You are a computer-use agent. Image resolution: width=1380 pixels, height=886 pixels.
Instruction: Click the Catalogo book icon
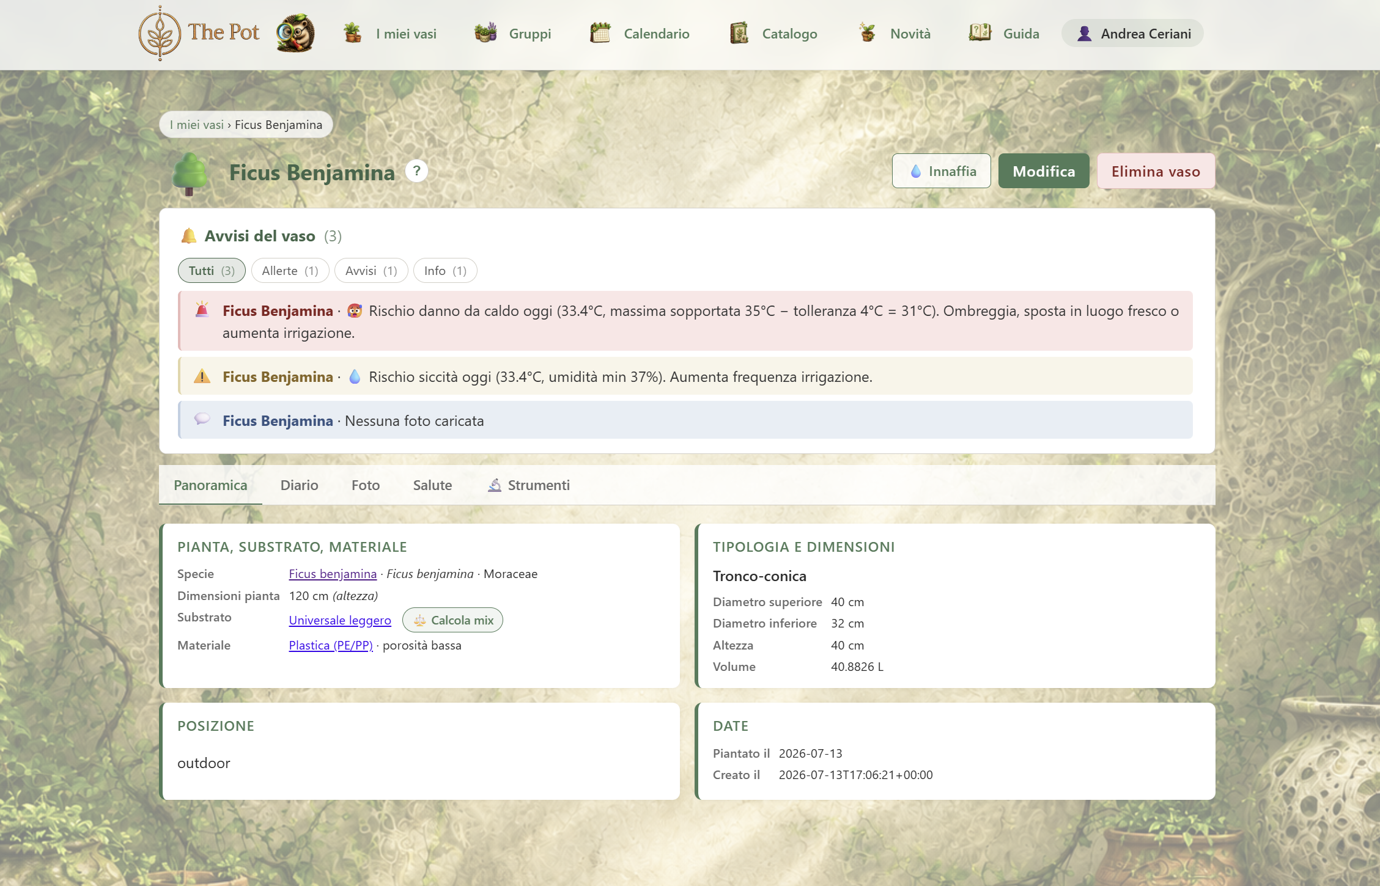tap(739, 33)
